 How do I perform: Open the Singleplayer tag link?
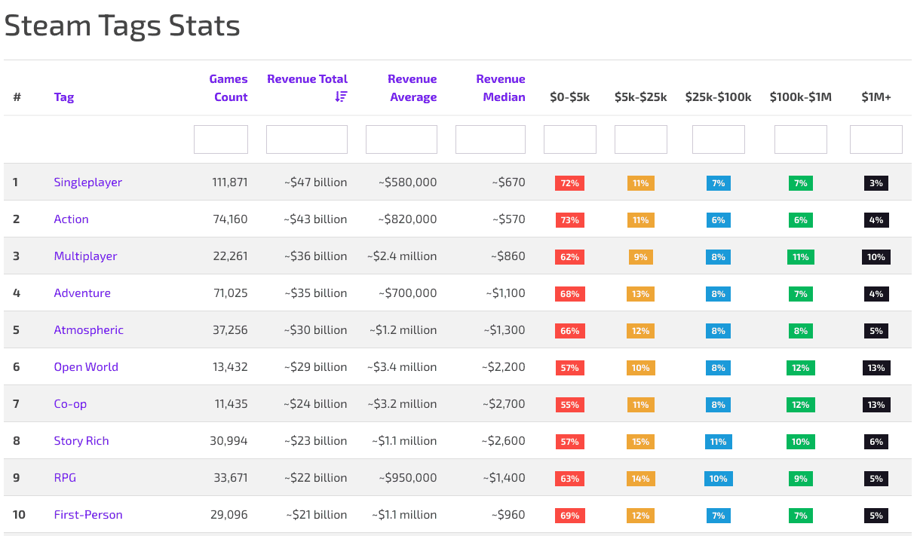[88, 182]
